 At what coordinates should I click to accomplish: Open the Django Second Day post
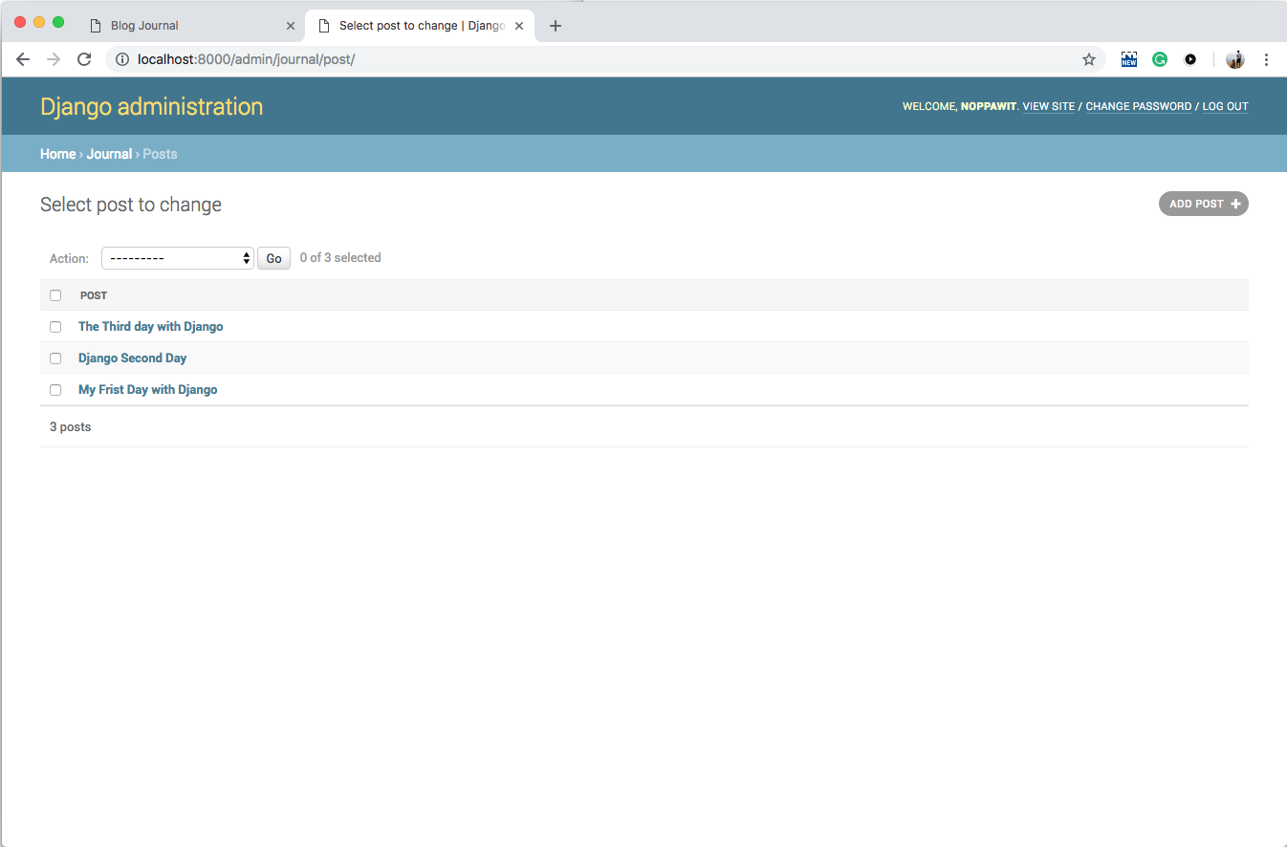133,358
